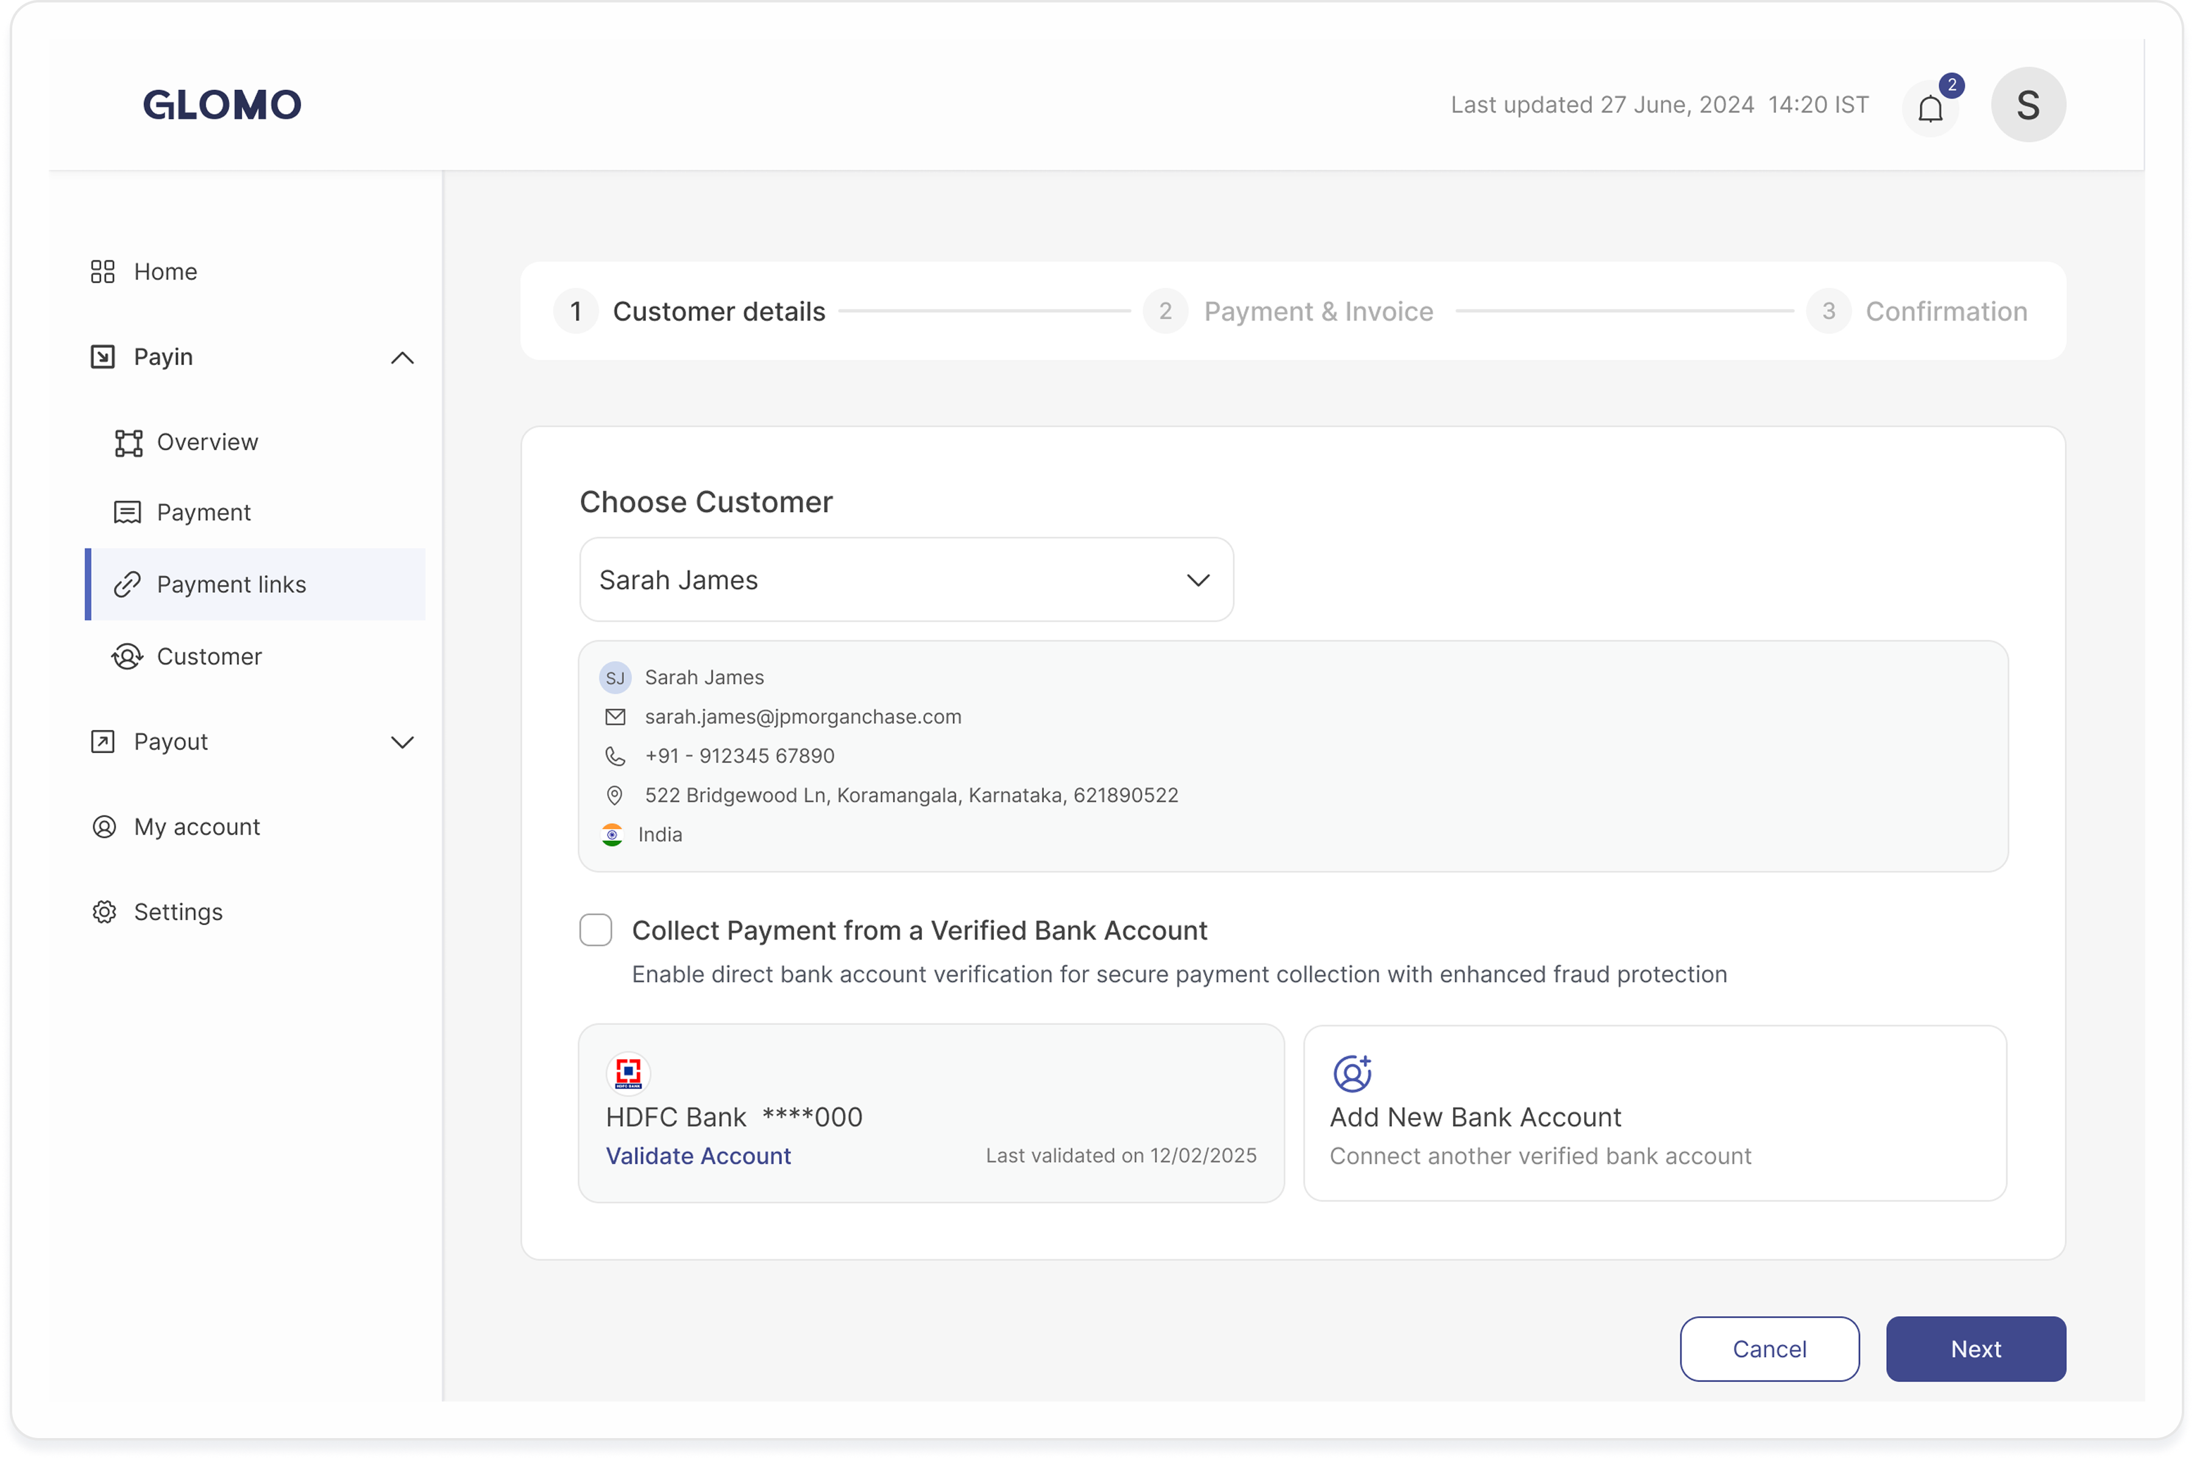Click the Settings gear icon
This screenshot has width=2194, height=1460.
tap(104, 913)
